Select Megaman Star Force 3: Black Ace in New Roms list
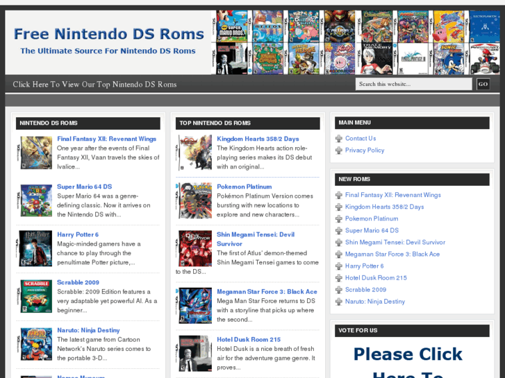The image size is (505, 378). pos(392,254)
